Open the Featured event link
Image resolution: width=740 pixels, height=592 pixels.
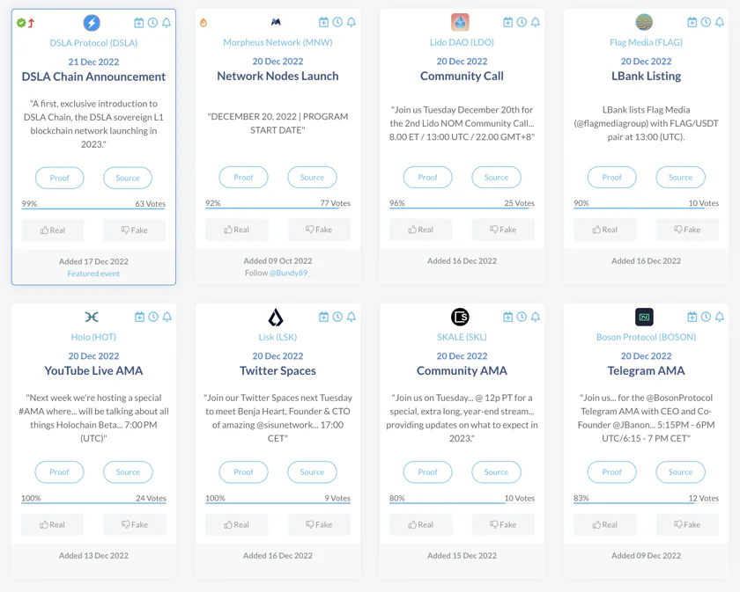(93, 274)
